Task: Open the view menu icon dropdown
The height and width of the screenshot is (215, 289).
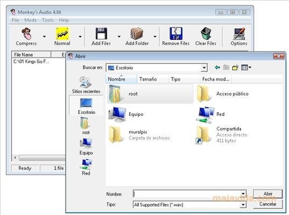Action: click(x=246, y=68)
